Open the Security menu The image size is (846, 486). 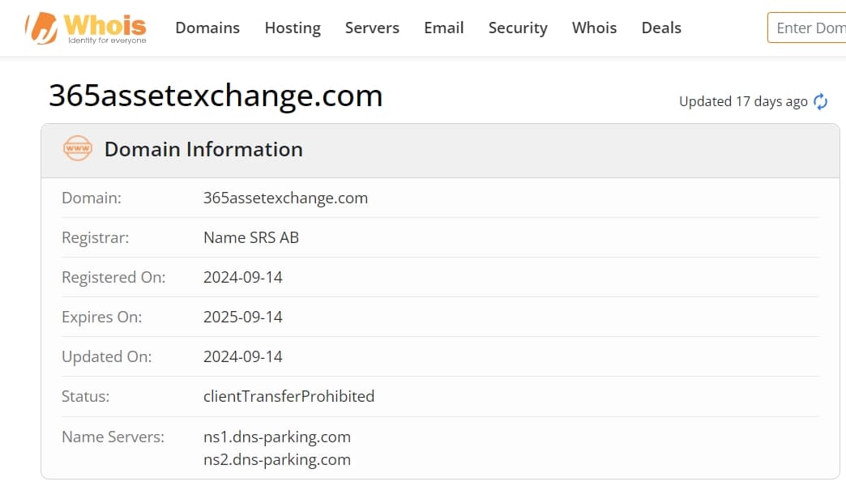(x=518, y=28)
